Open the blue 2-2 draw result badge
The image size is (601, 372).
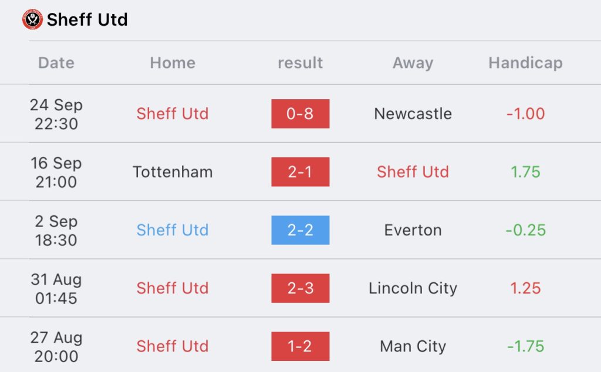[300, 230]
